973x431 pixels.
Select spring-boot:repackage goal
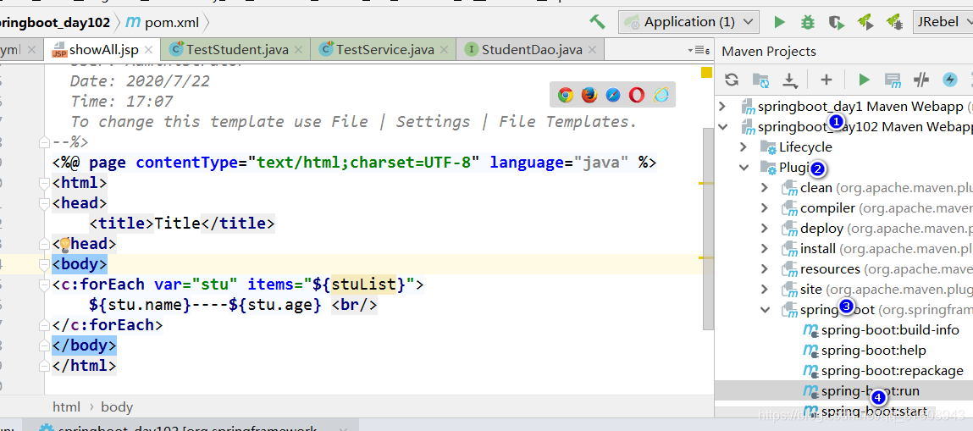893,371
